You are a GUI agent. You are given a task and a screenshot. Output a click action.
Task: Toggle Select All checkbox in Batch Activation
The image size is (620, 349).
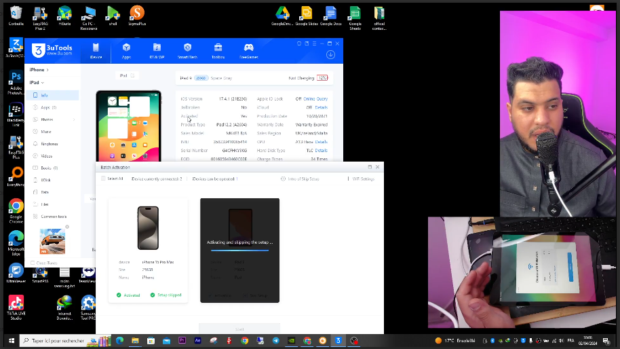point(104,179)
